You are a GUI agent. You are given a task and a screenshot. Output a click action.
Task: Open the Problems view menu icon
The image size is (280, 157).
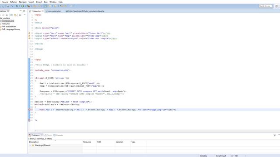click(x=275, y=135)
